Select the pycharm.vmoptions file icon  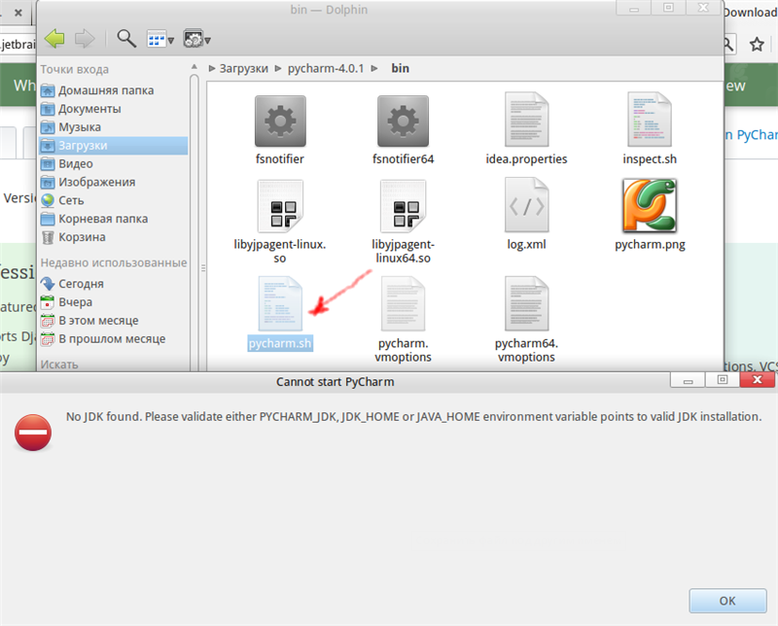click(403, 303)
